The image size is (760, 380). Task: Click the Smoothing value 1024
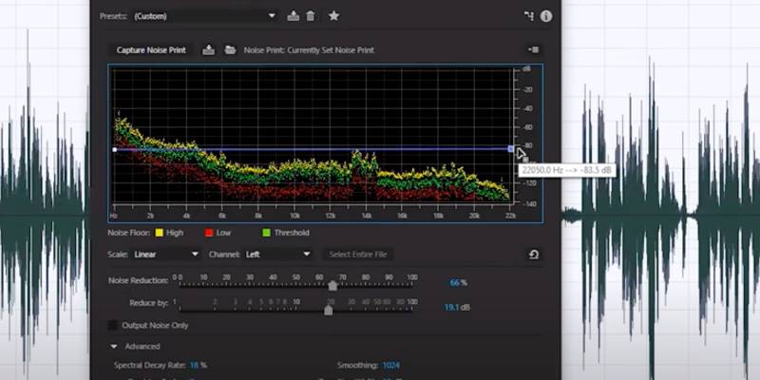tap(392, 365)
